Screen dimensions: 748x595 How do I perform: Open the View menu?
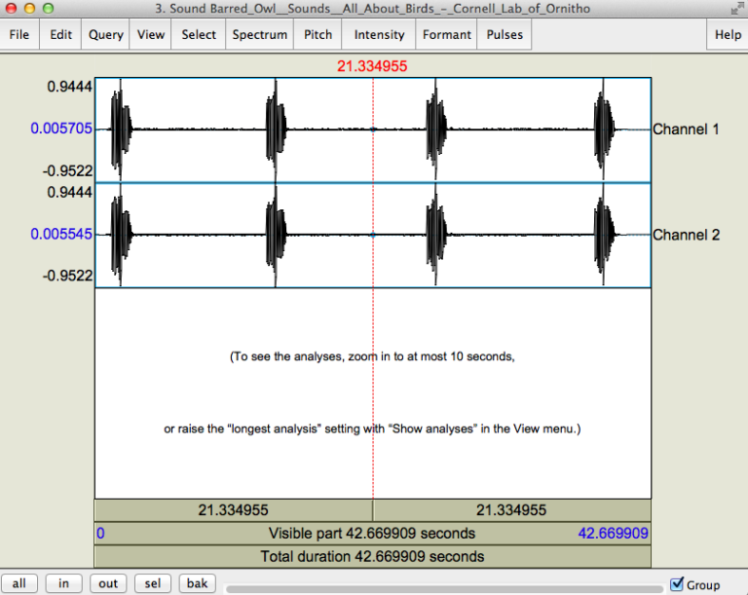pos(151,35)
